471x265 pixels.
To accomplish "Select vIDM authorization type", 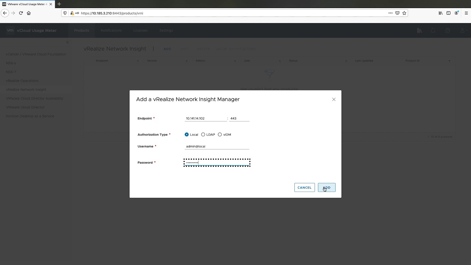I will point(220,134).
